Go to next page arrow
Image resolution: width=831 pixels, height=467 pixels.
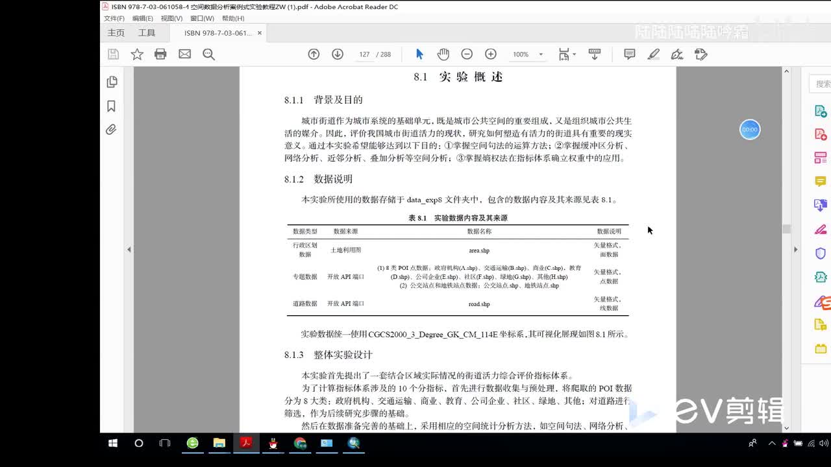pyautogui.click(x=338, y=54)
